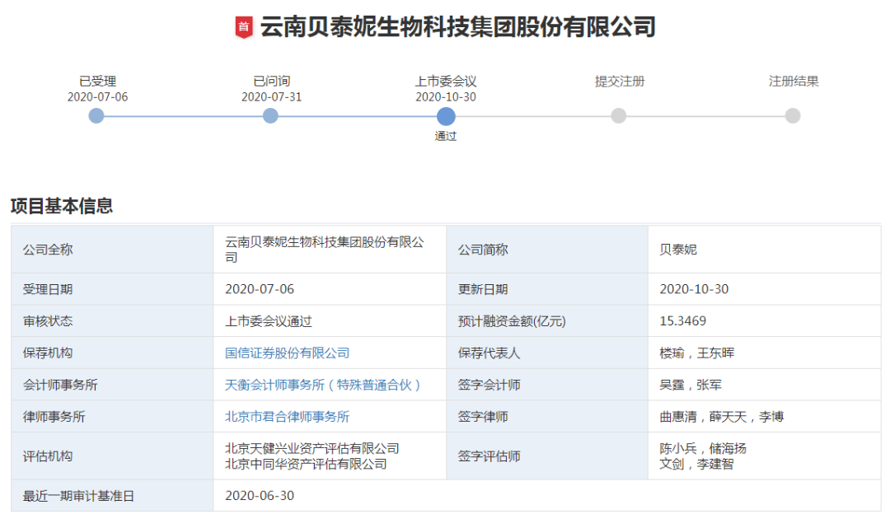Select the 上市委会议 timeline node
Image resolution: width=890 pixels, height=528 pixels.
[x=446, y=116]
